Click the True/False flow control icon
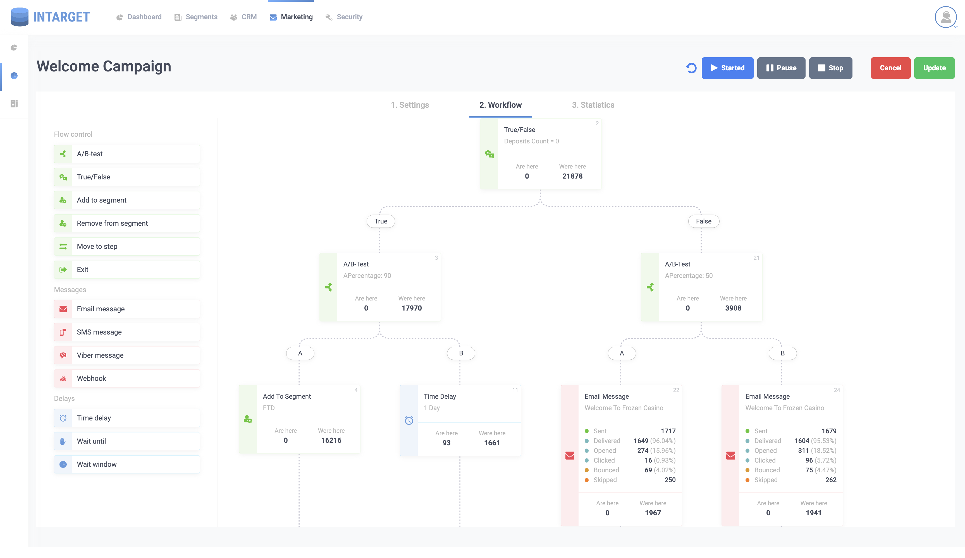The width and height of the screenshot is (965, 558). click(x=63, y=177)
